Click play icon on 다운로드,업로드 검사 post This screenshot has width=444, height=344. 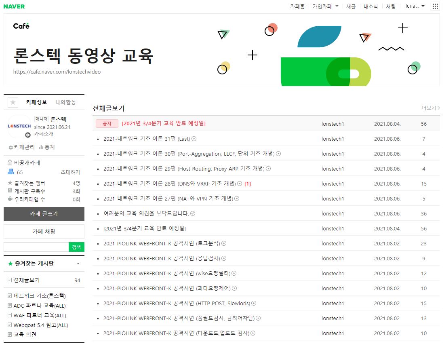pos(253,333)
